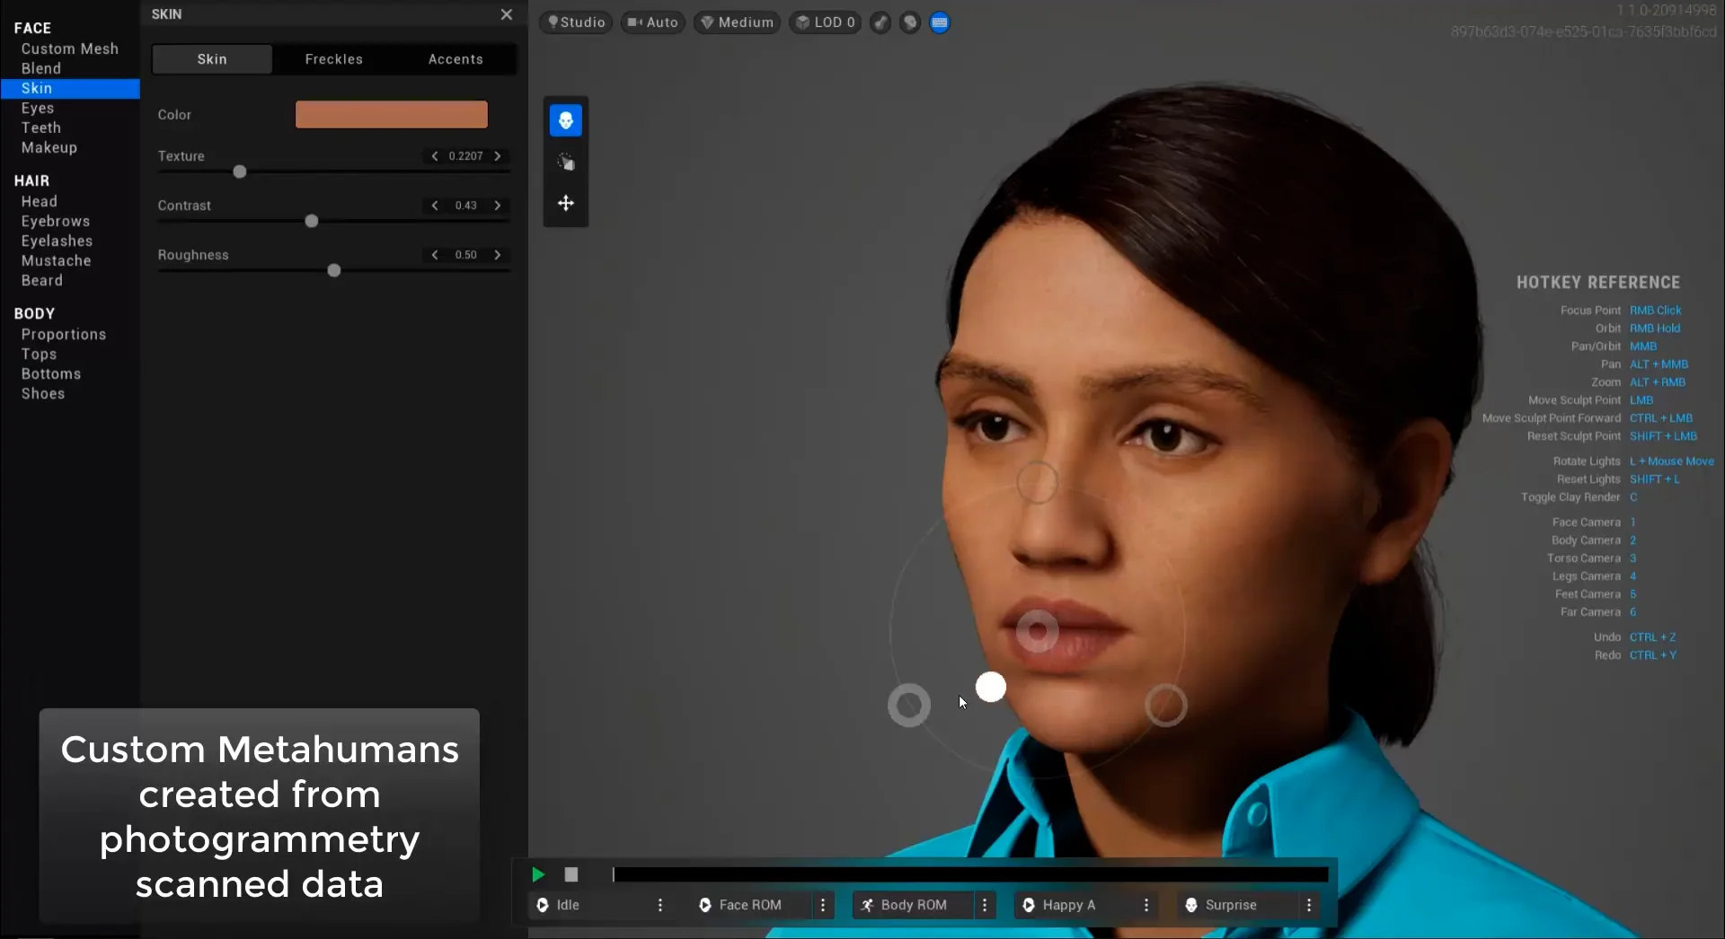Screen dimensions: 1725x939
Task: Select the face sculpting tool
Action: click(565, 119)
